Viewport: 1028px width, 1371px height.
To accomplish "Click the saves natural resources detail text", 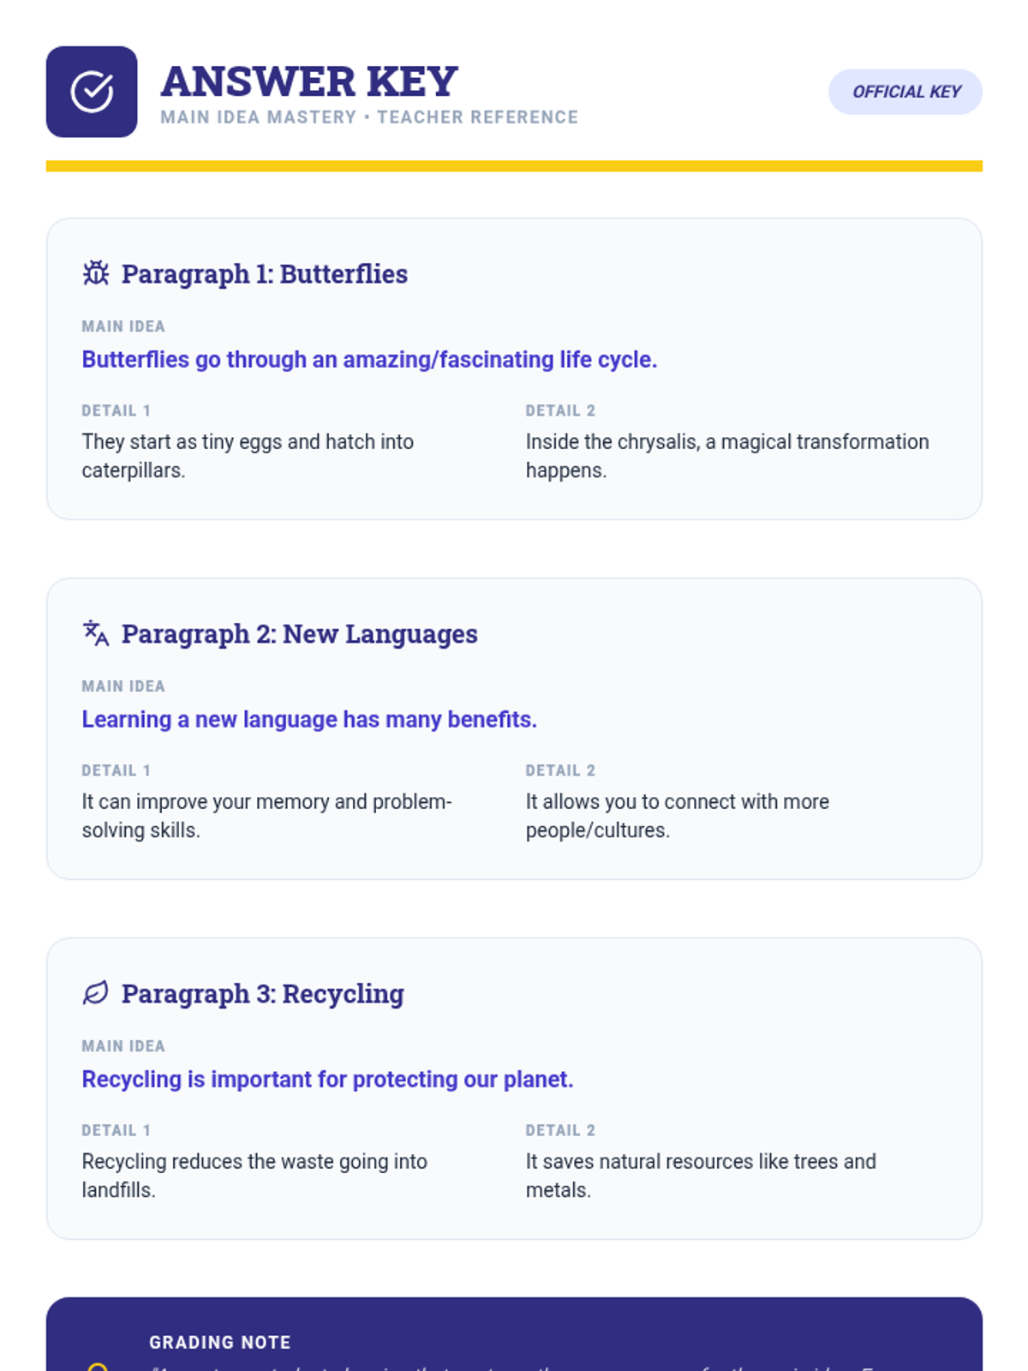I will [700, 1176].
